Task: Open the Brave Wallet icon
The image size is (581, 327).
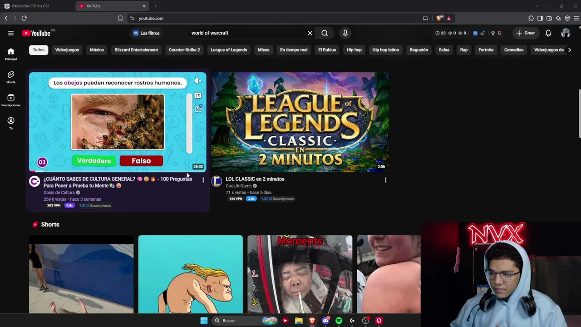Action: [x=549, y=18]
